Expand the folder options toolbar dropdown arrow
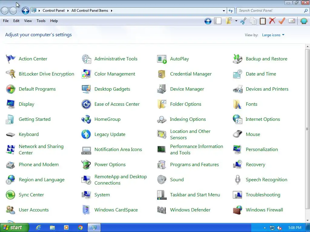Screen dimensions: 310x232 [236, 21]
